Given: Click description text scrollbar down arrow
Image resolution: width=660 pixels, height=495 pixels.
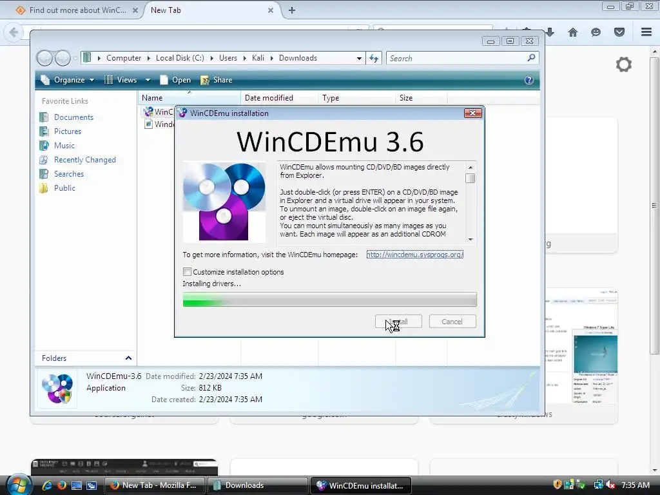Looking at the screenshot, I should [471, 240].
